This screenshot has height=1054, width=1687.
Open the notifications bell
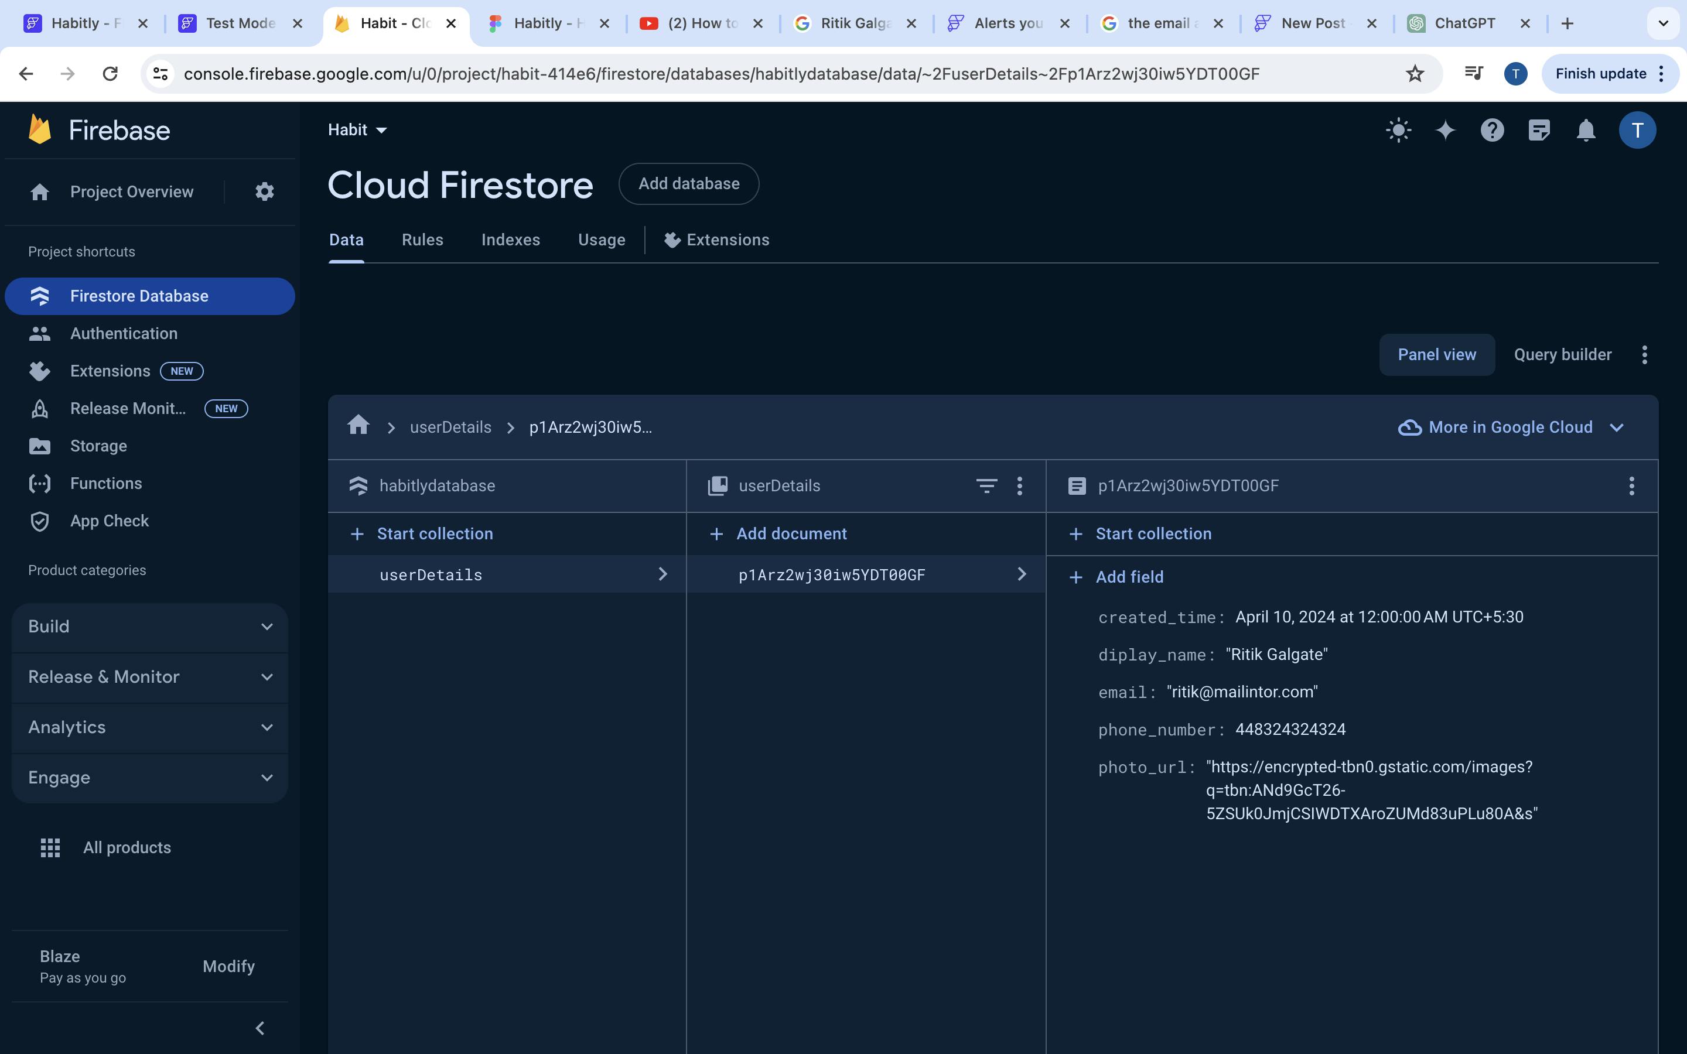[1586, 131]
